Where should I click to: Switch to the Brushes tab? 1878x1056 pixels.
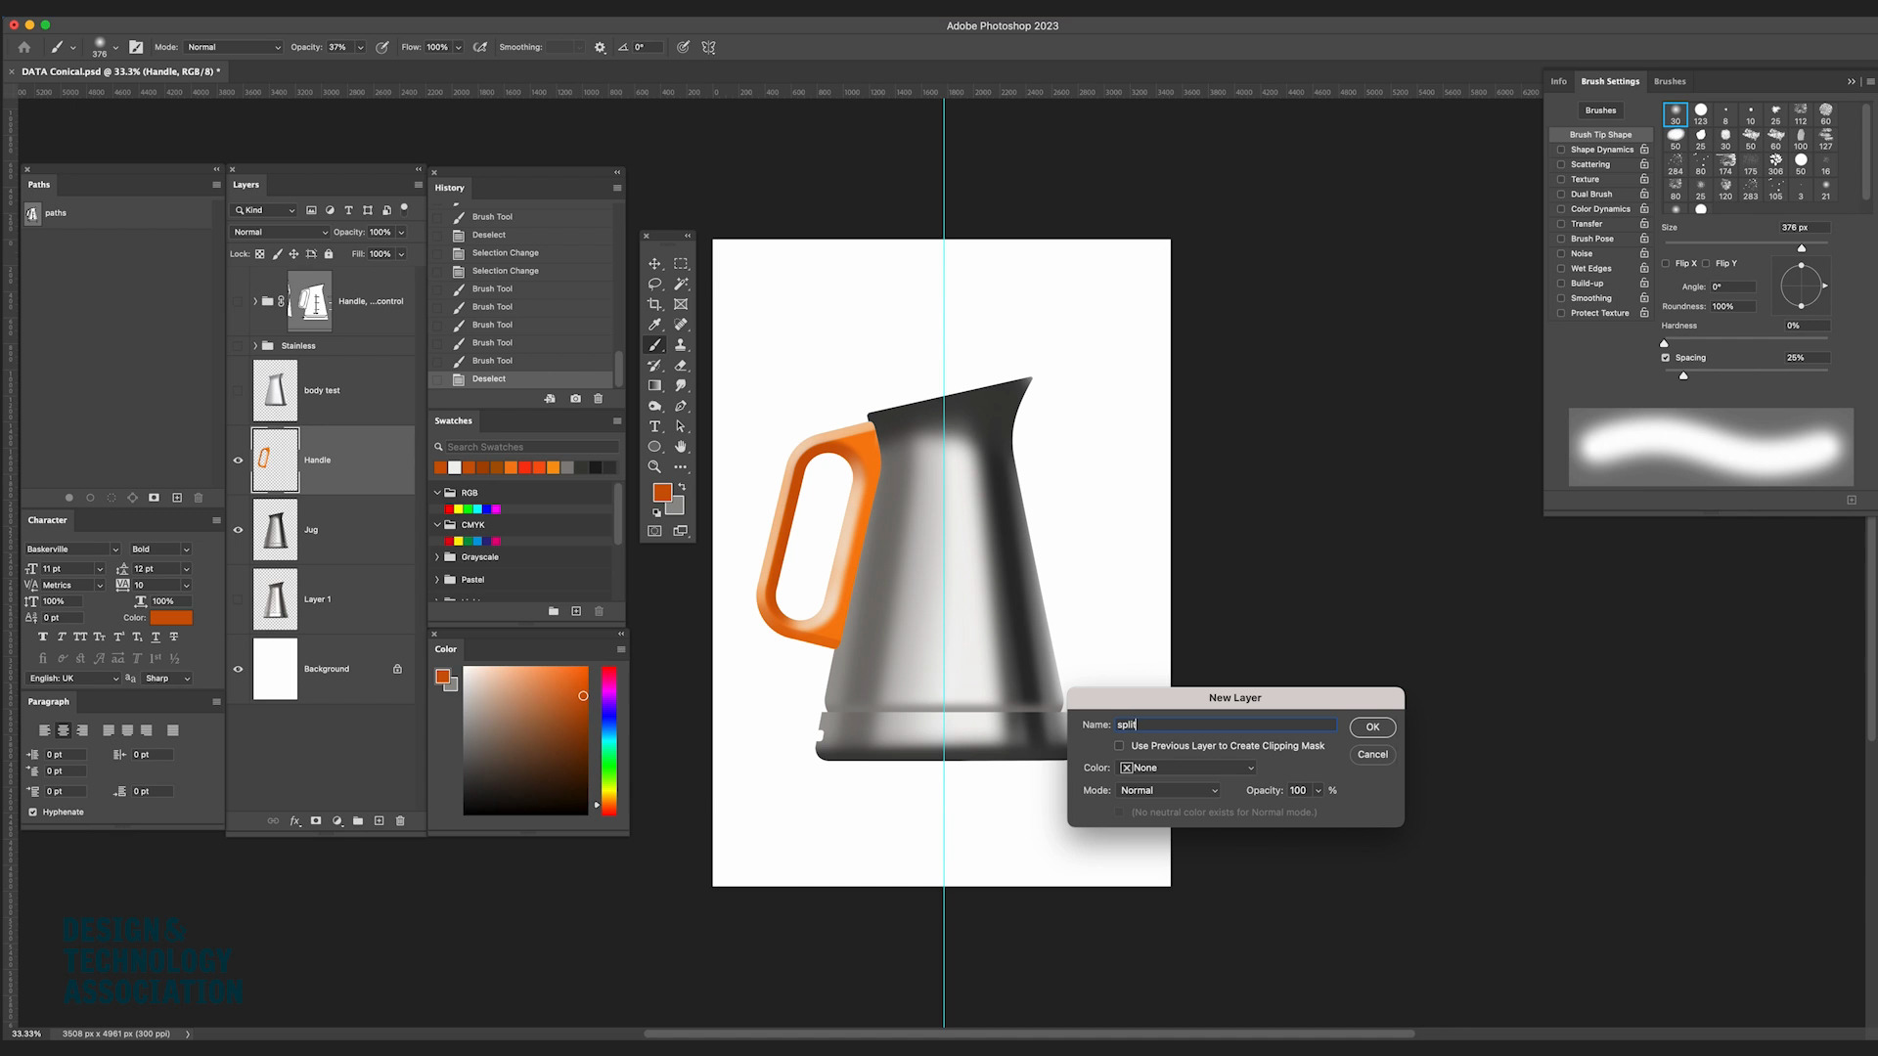tap(1670, 82)
